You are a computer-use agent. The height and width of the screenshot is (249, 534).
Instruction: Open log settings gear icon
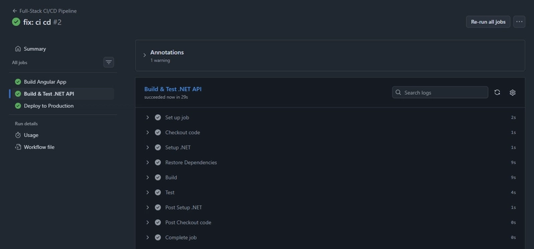513,92
